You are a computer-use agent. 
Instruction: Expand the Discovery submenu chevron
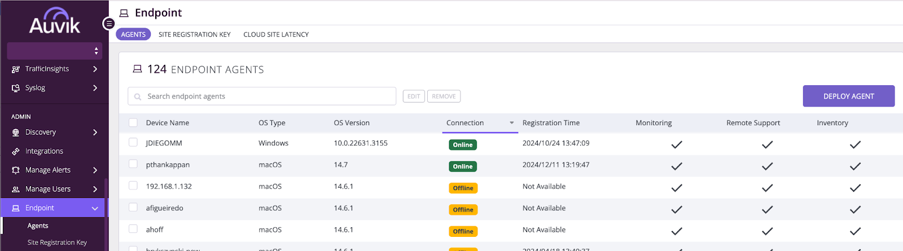[x=95, y=133]
